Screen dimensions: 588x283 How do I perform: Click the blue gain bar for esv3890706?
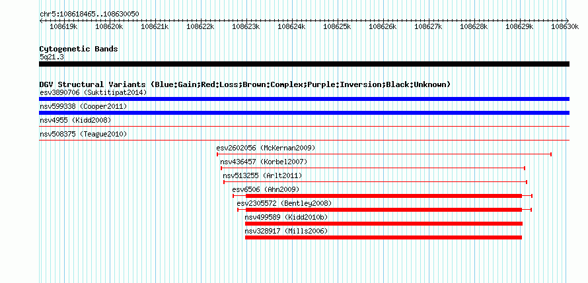pyautogui.click(x=304, y=99)
